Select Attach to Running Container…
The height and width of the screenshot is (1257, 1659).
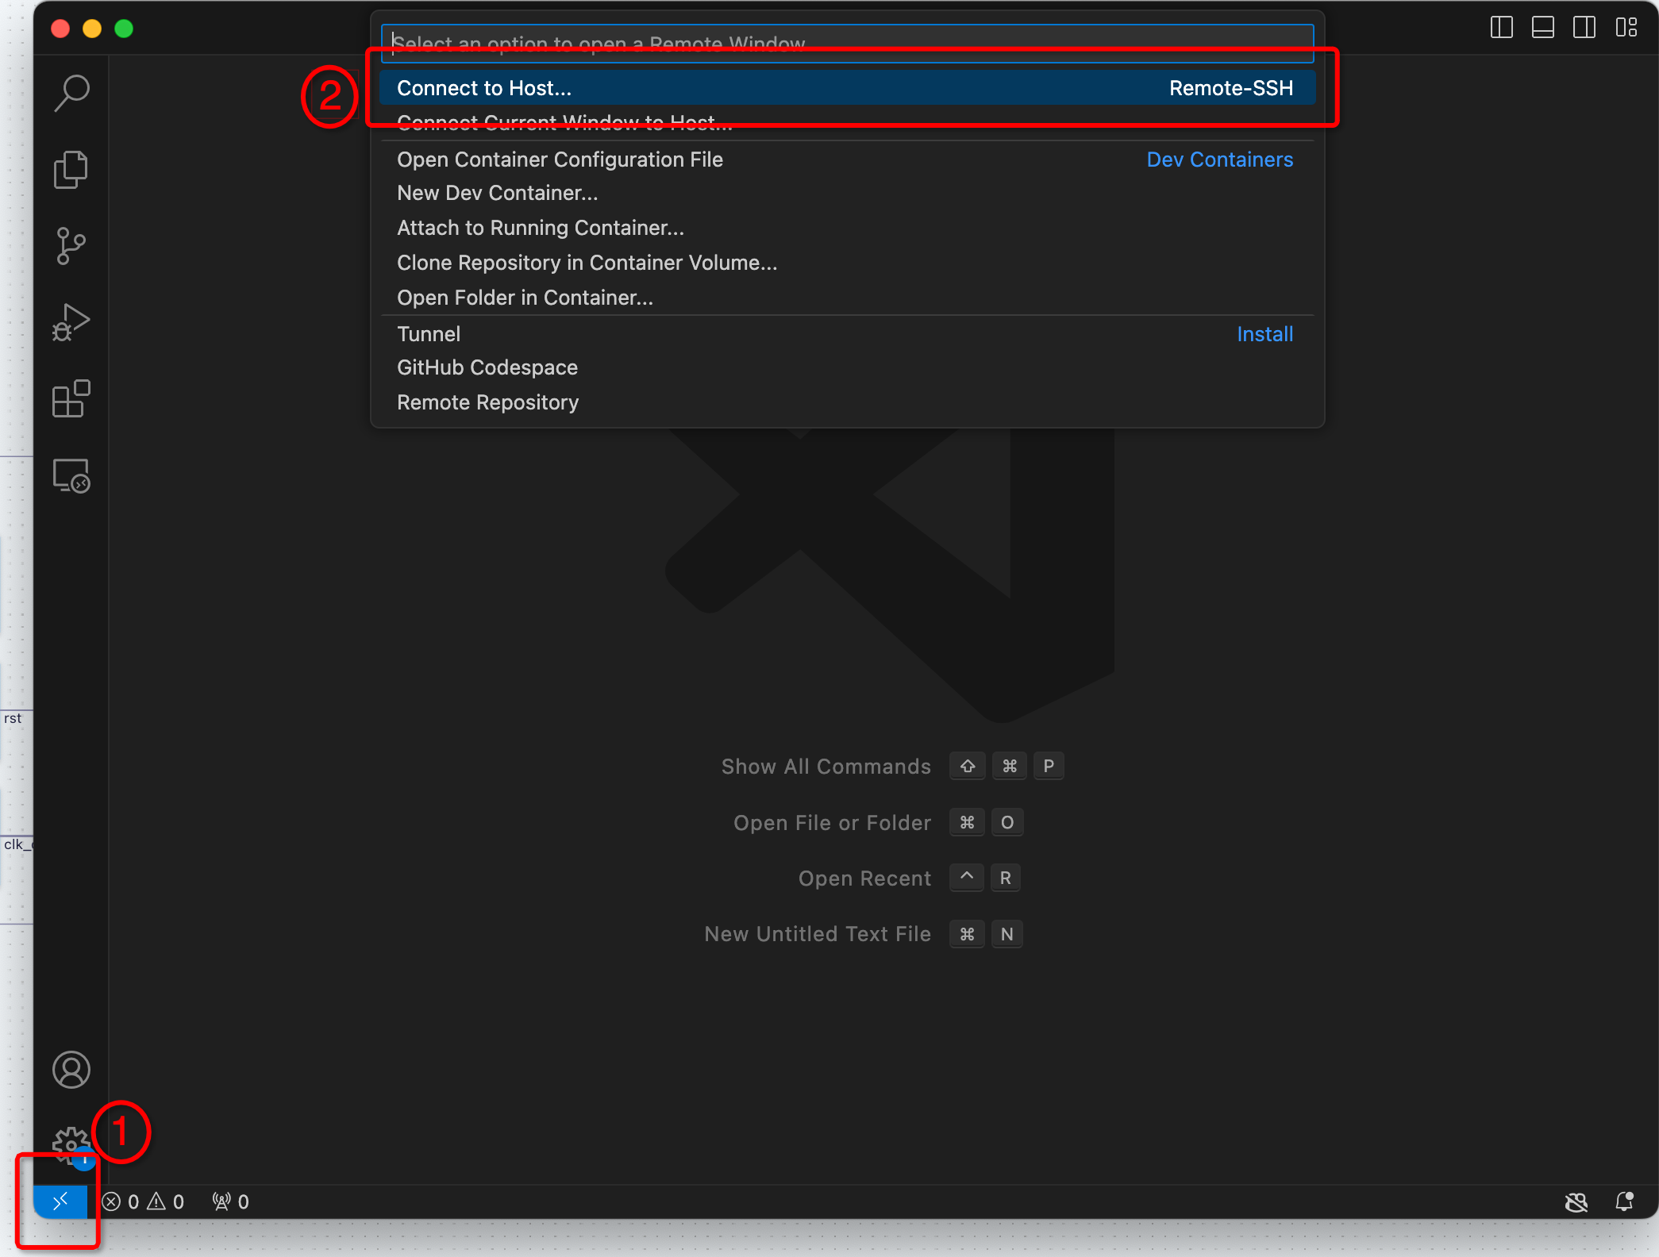(847, 228)
